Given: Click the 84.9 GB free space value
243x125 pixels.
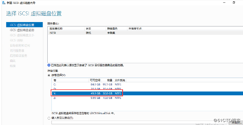Looking at the screenshot, I should pyautogui.click(x=96, y=84).
